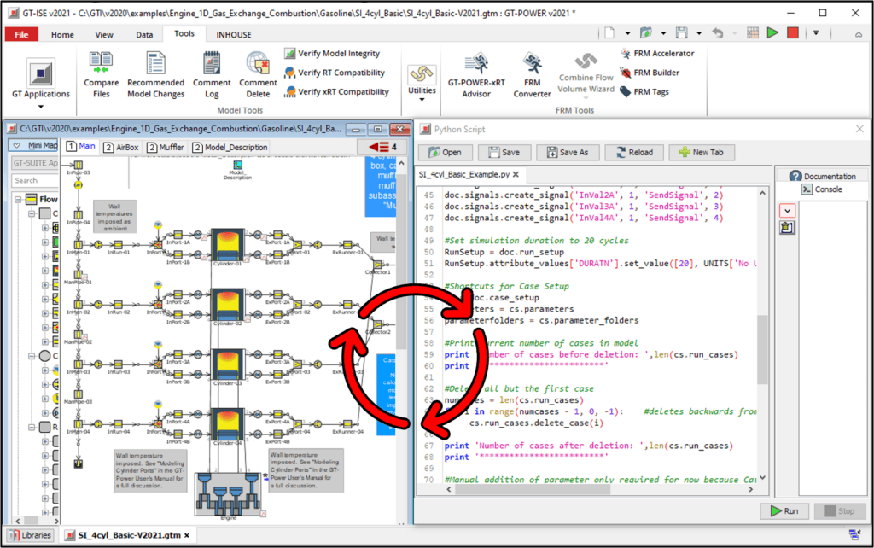Click the Open file icon in quick access toolbar
The width and height of the screenshot is (874, 548).
tap(645, 33)
